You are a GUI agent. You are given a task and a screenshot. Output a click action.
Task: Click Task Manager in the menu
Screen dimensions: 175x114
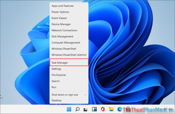[x=69, y=63]
